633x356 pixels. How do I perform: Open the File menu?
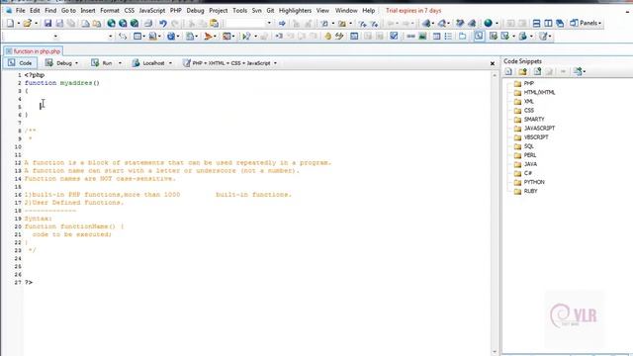click(x=20, y=11)
